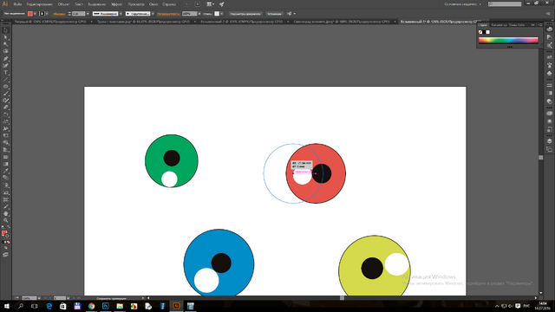Switch to the Каталог цветов panel tab

(499, 25)
